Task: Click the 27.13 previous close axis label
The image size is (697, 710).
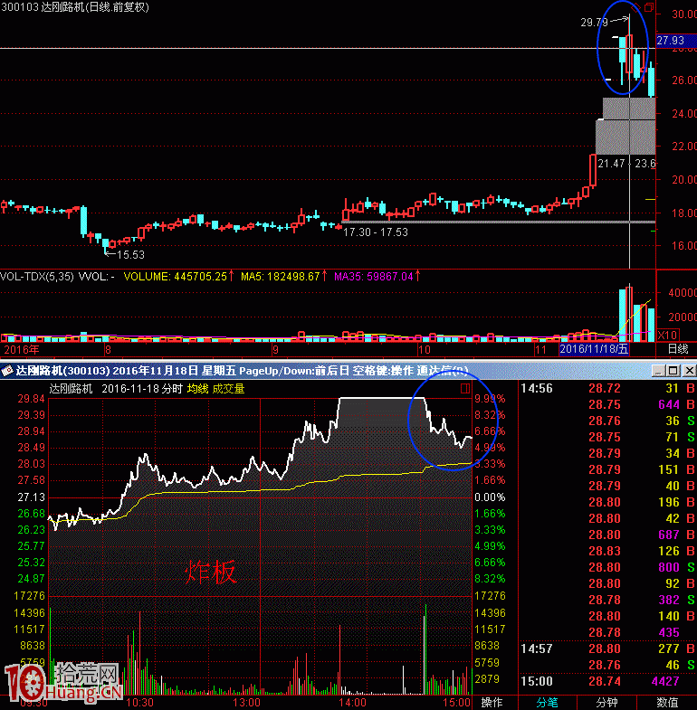Action: [32, 497]
